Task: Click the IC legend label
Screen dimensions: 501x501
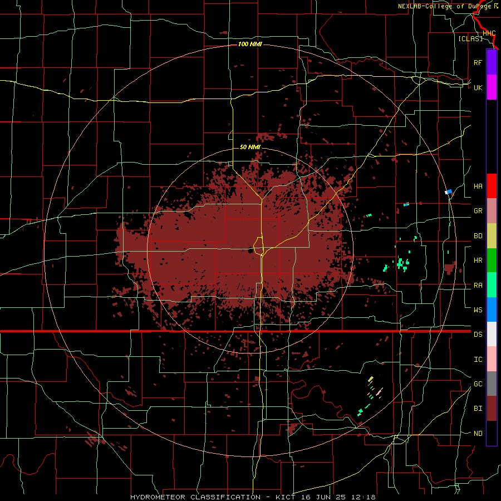Action: coord(478,360)
